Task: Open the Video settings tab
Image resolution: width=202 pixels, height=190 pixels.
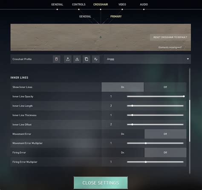Action: [x=122, y=5]
